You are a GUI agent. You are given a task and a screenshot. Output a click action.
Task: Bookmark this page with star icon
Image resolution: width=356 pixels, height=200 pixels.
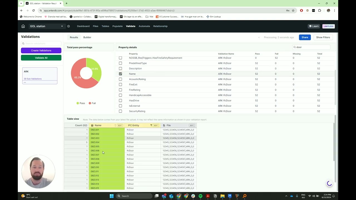click(x=293, y=11)
